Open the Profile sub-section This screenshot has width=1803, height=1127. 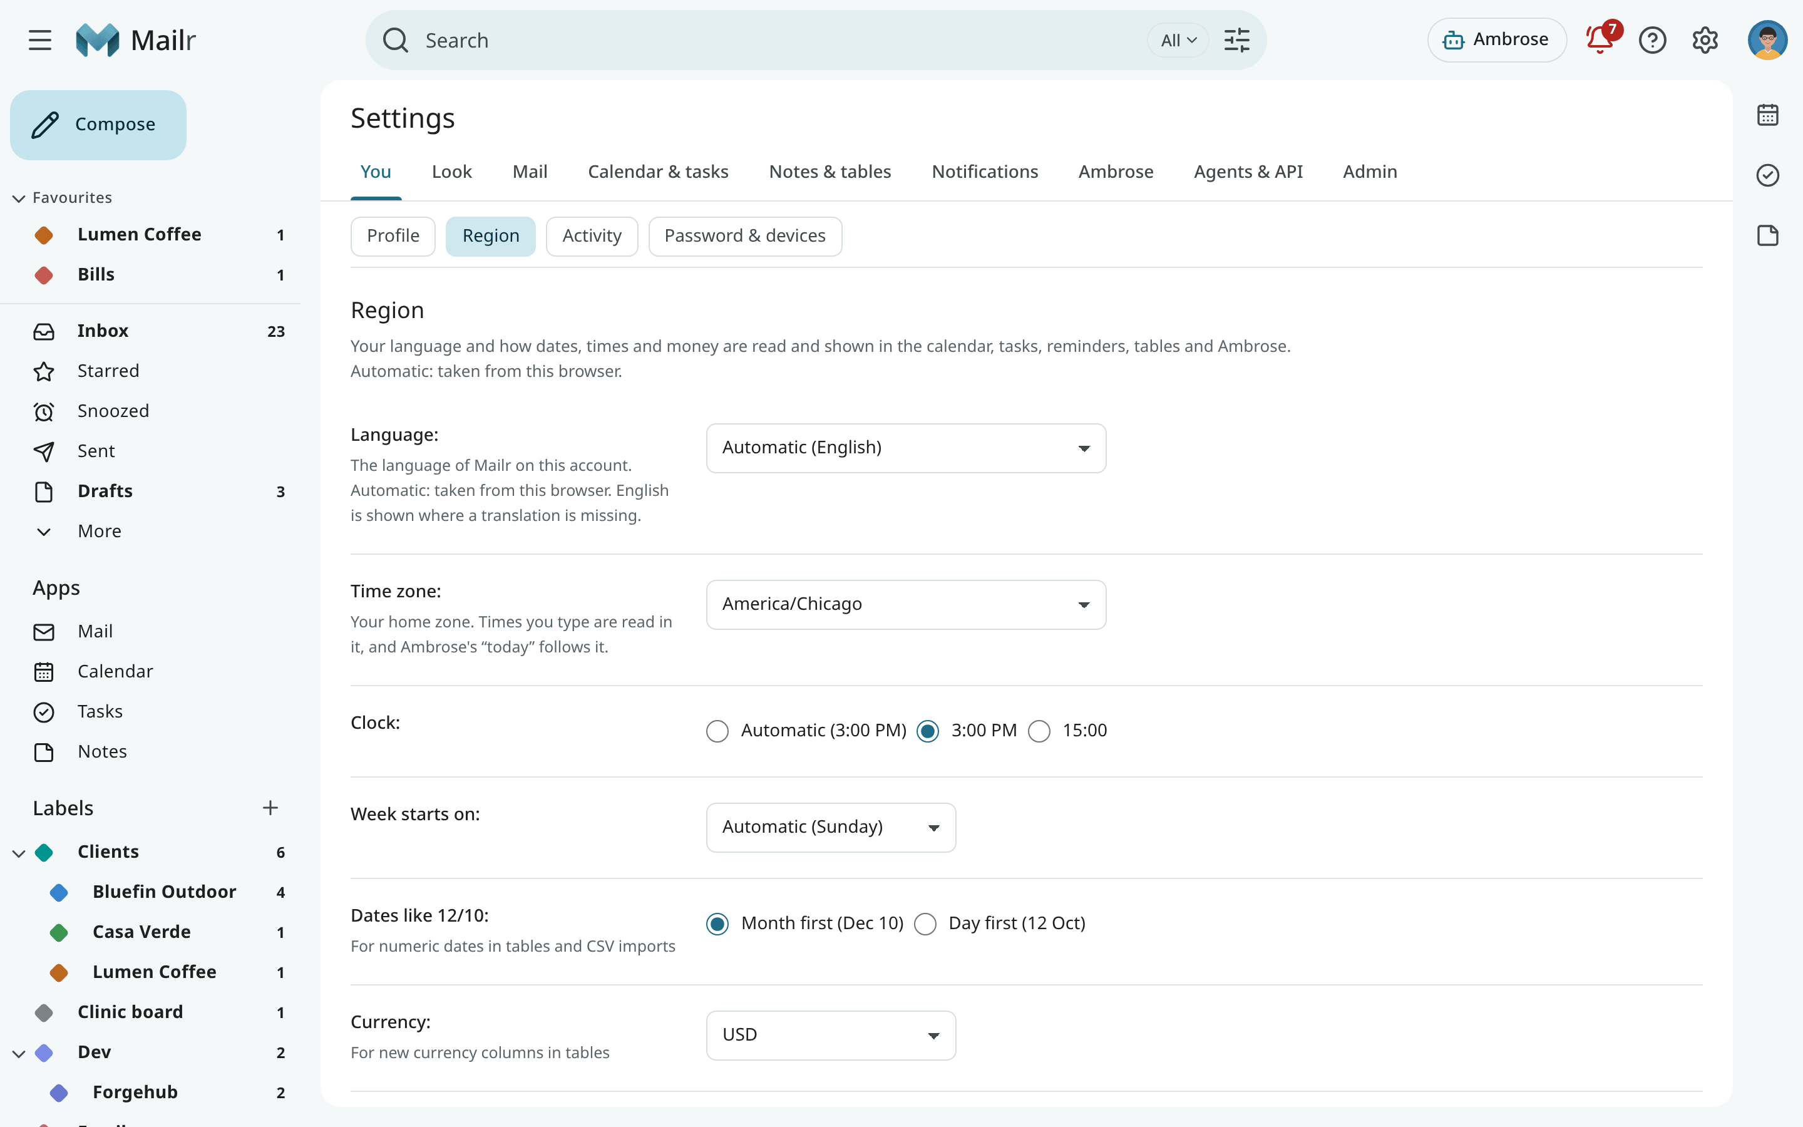click(x=393, y=236)
